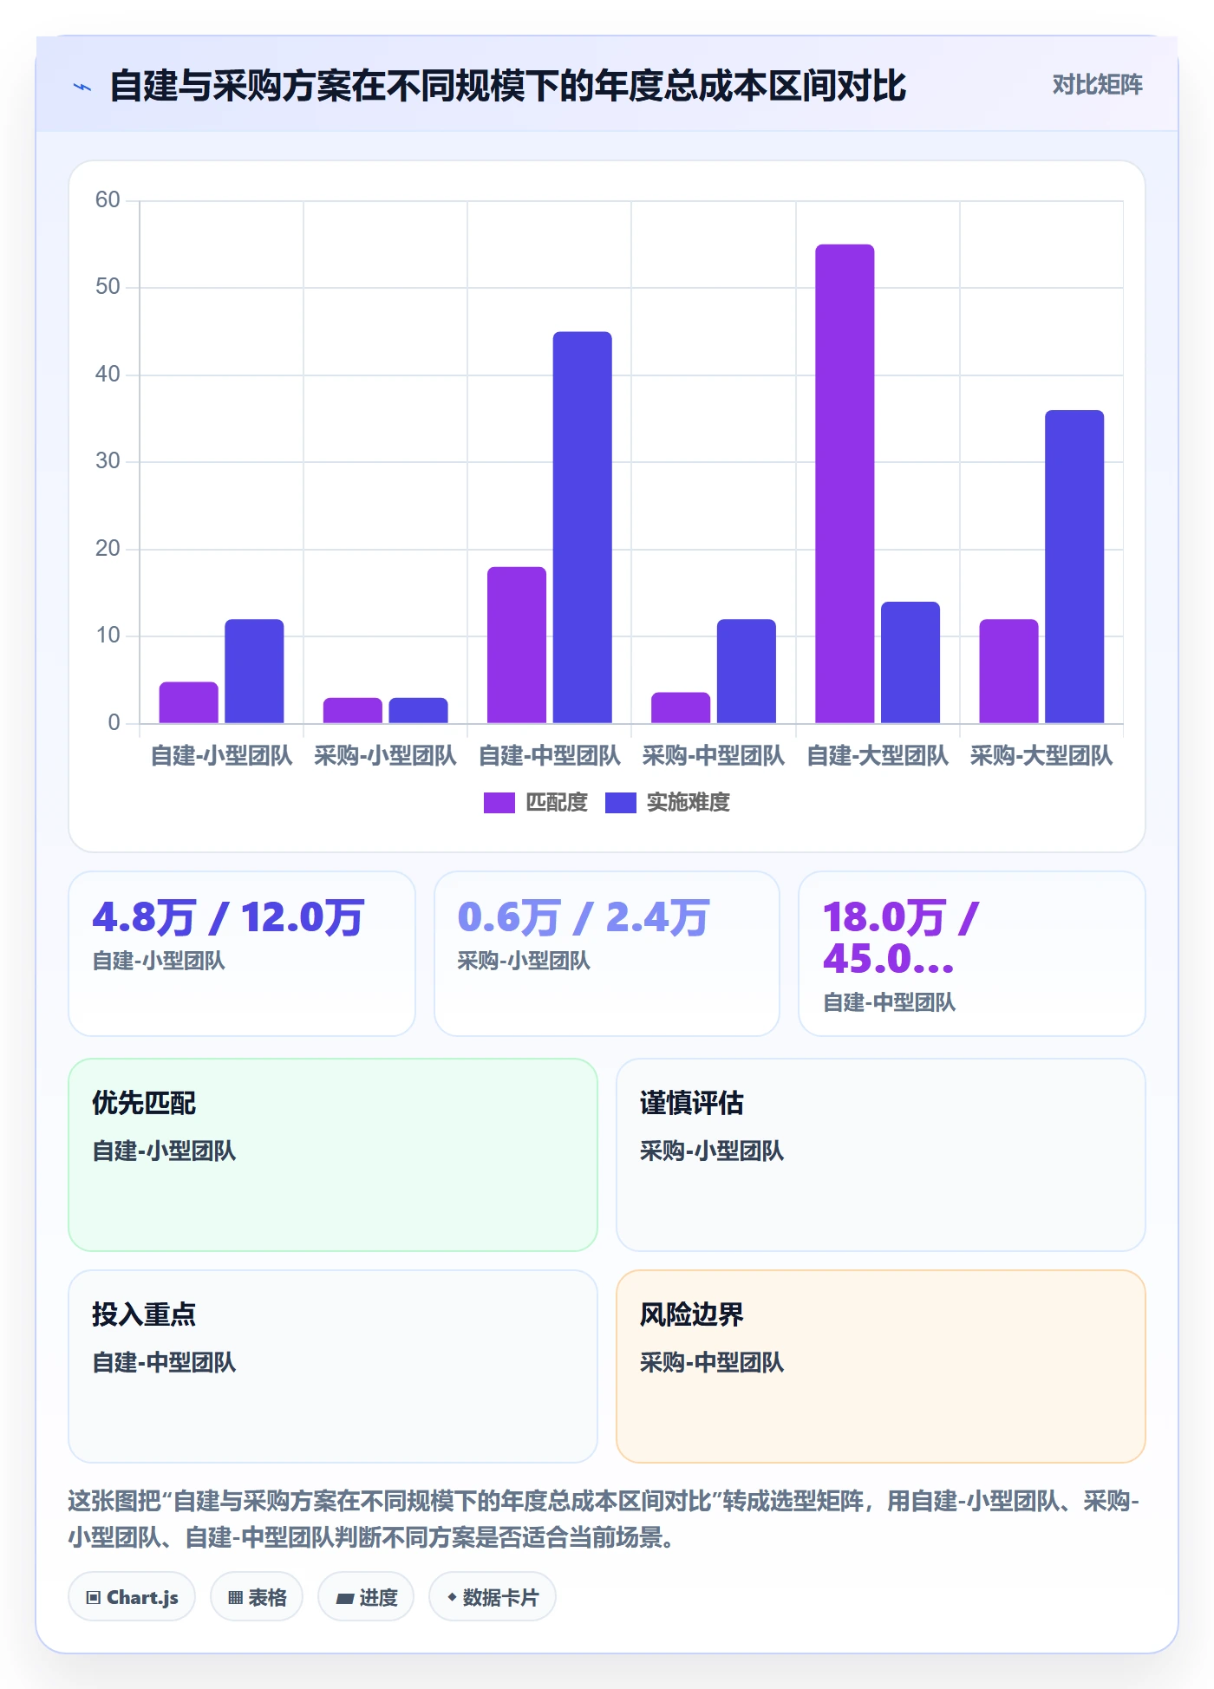Select the 投入重点 matrix card

pos(333,1366)
